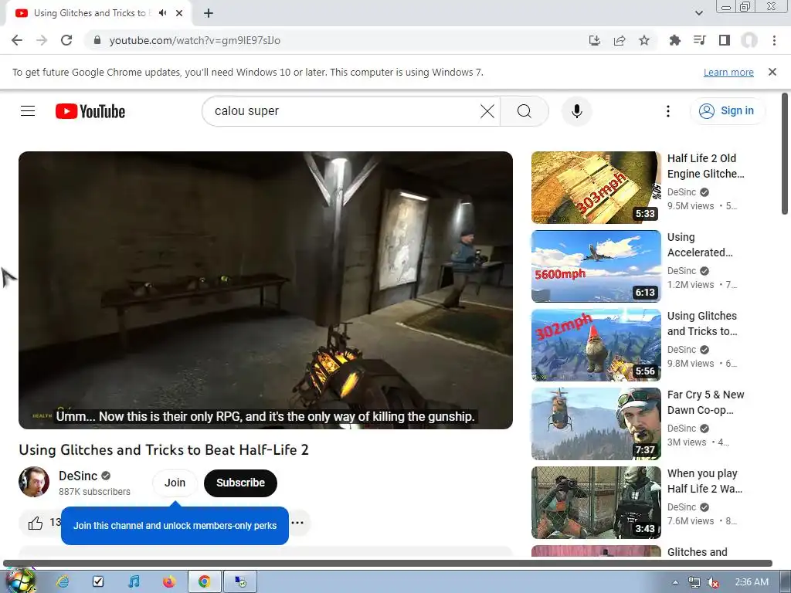
Task: Click the Join button
Action: pos(175,483)
